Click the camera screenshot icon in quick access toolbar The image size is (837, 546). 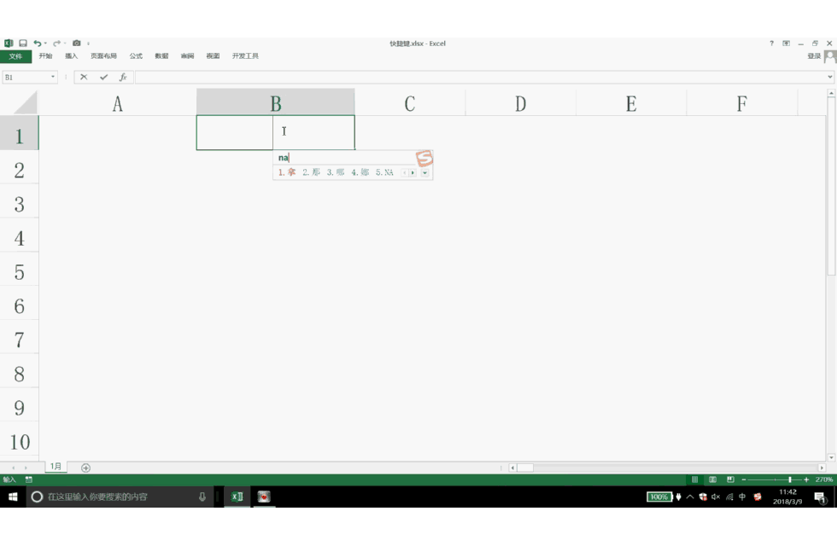77,44
